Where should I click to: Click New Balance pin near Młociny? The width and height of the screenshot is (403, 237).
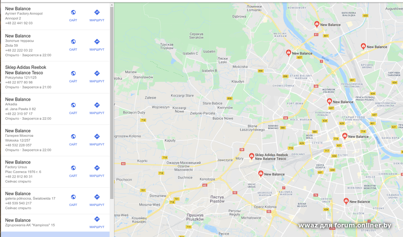pos(288,53)
